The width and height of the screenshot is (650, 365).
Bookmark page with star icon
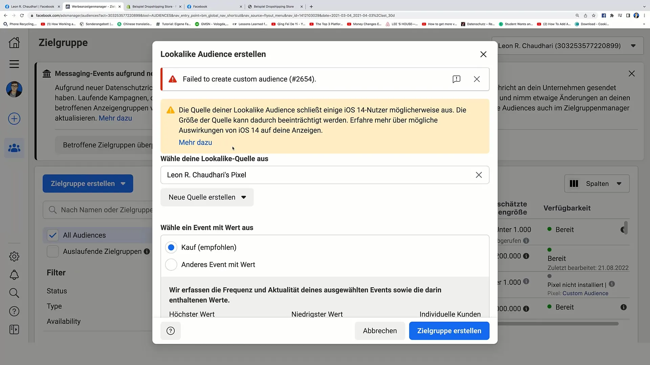(593, 16)
